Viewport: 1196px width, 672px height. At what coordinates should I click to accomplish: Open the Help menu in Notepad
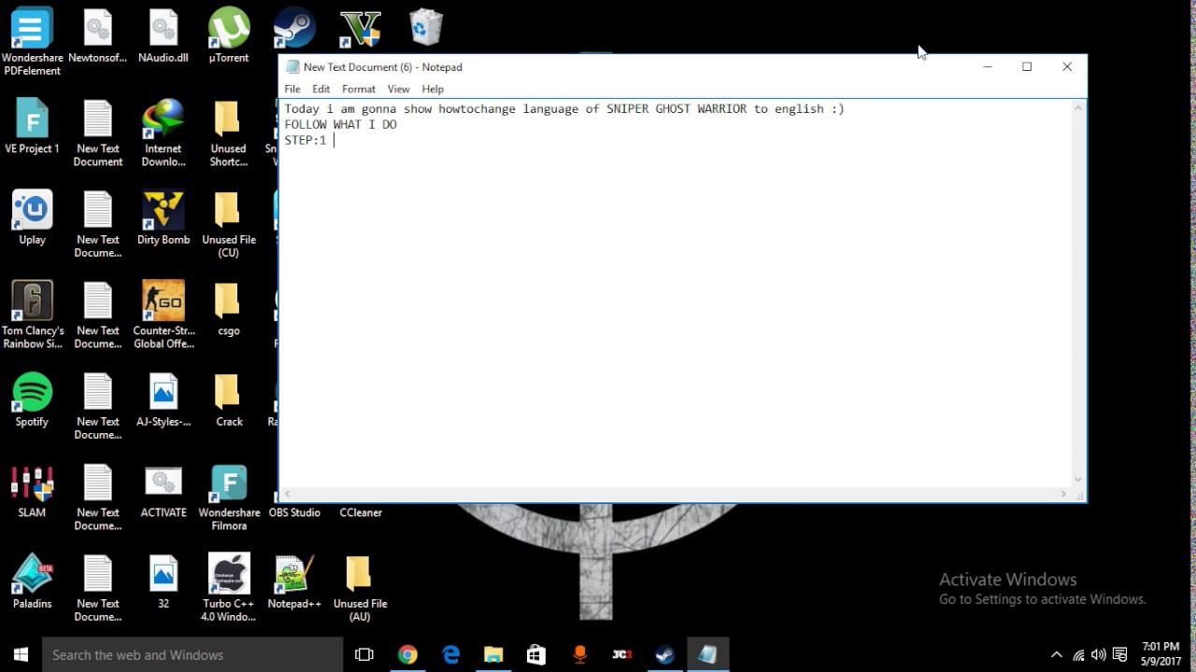tap(433, 89)
